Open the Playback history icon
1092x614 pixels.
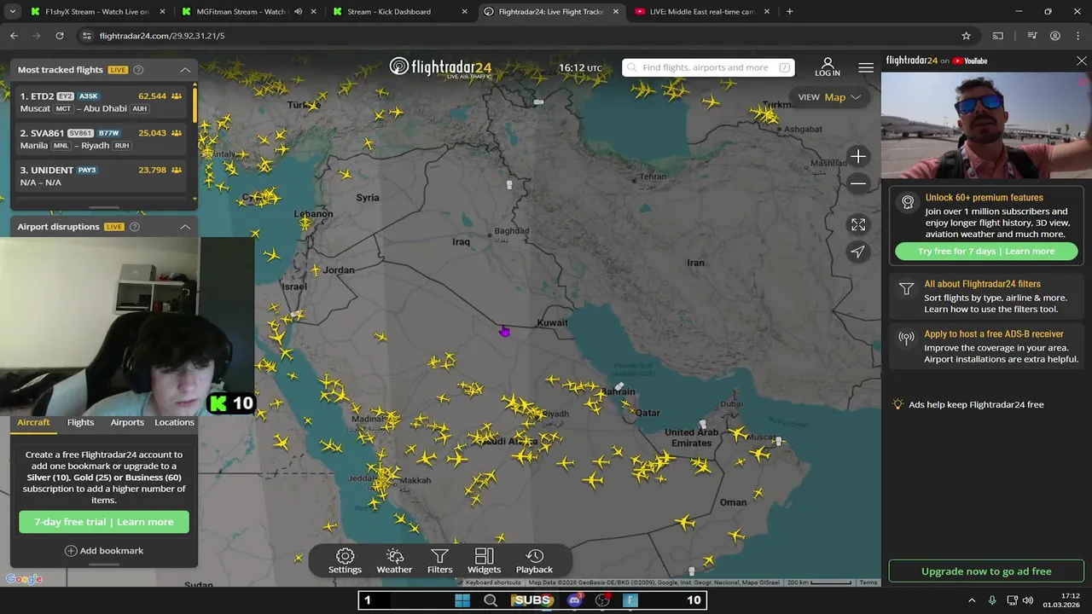pos(534,561)
